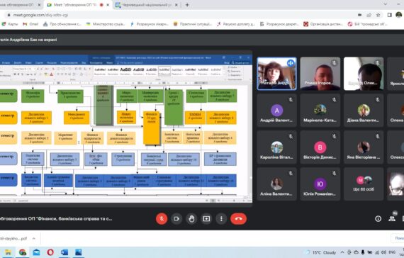
Task: Click the present screen icon
Action: (206, 219)
